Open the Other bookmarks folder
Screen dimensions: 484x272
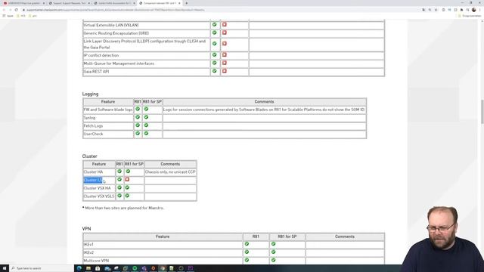(470, 16)
